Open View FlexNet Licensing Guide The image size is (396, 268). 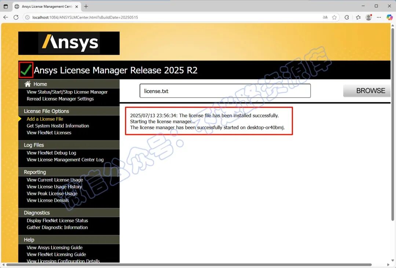point(56,254)
